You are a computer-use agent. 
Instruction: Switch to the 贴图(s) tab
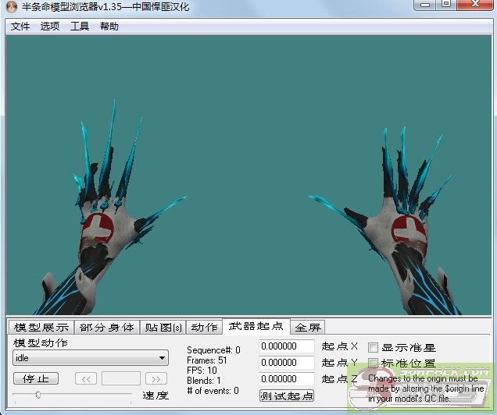pyautogui.click(x=163, y=328)
